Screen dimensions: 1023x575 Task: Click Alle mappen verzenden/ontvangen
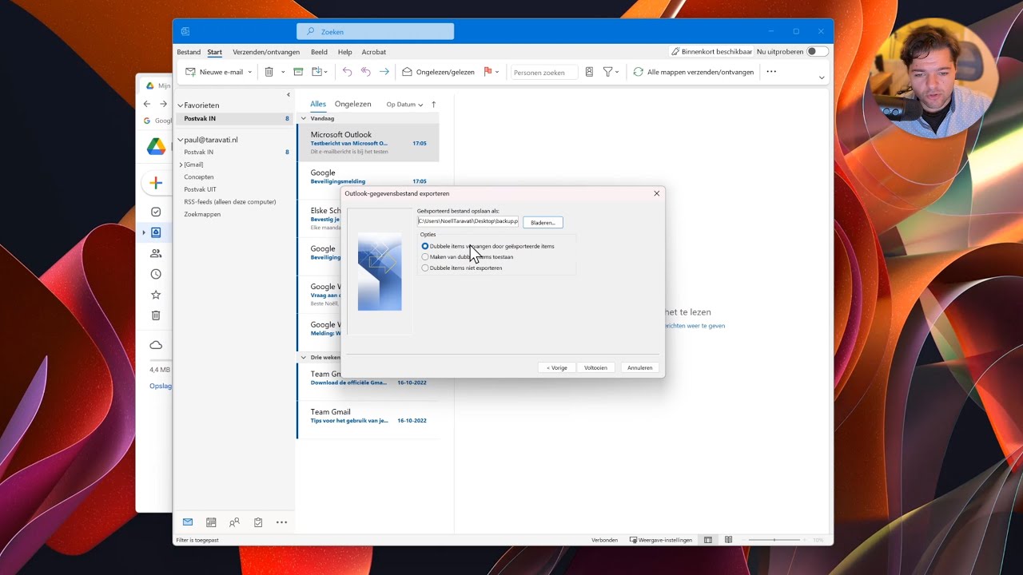point(694,72)
